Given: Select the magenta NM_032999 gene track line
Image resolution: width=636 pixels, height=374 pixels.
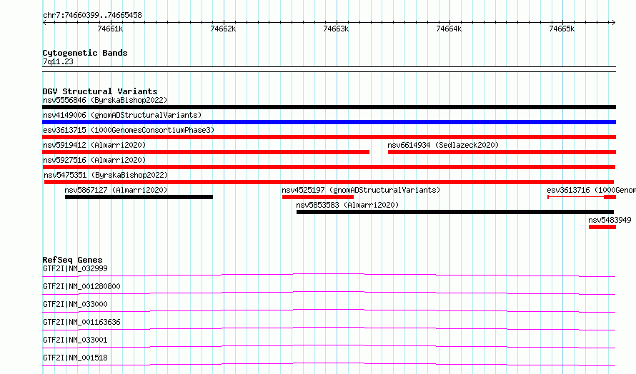Looking at the screenshot, I should tap(329, 275).
